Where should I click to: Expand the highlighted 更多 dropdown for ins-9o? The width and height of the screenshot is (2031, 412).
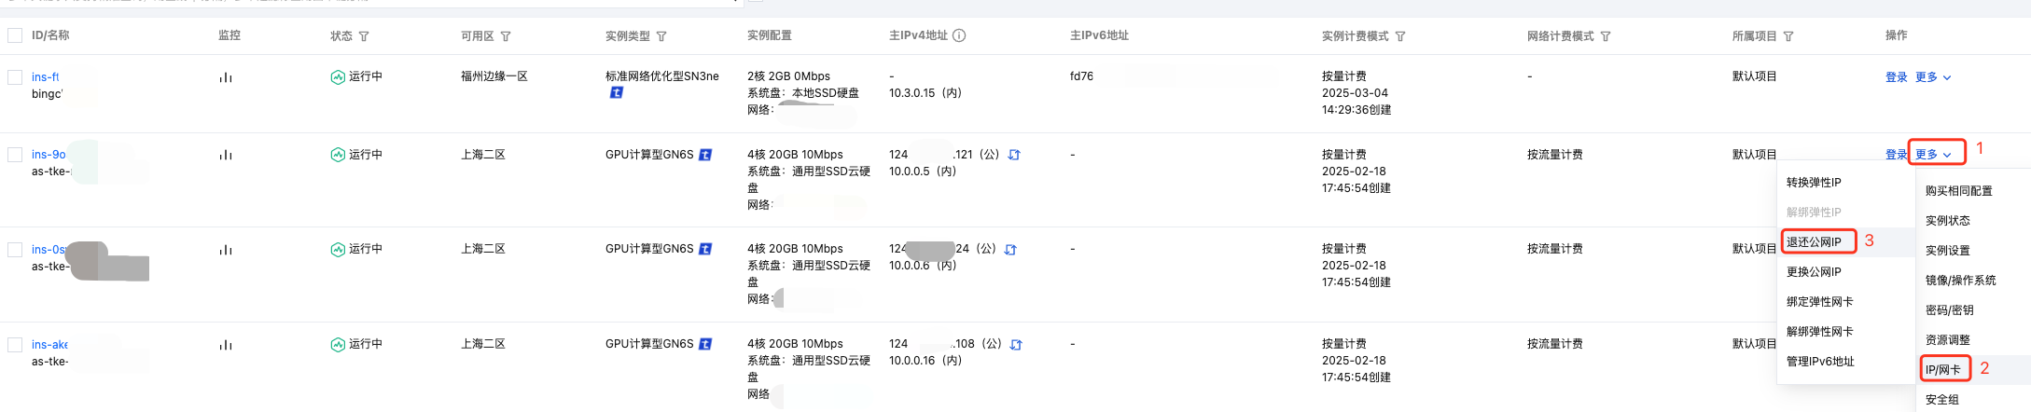1933,155
